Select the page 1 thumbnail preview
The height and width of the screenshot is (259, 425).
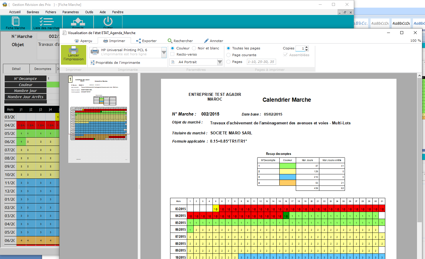click(99, 119)
